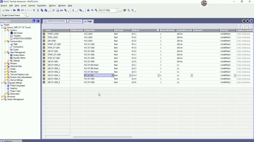The height and width of the screenshot is (142, 254).
Task: Click horizontal scrollbar below tags table
Action: point(102,137)
